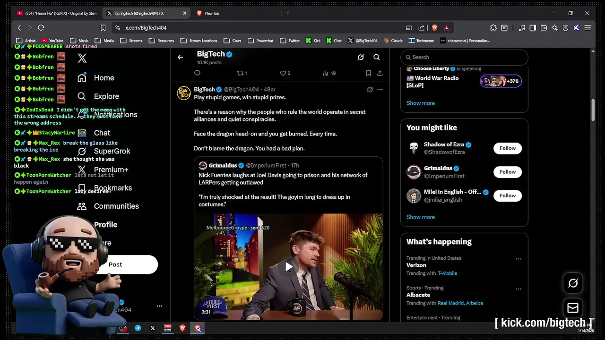This screenshot has height=340, width=605.
Task: Follow Grimaldus
Action: pos(508,172)
